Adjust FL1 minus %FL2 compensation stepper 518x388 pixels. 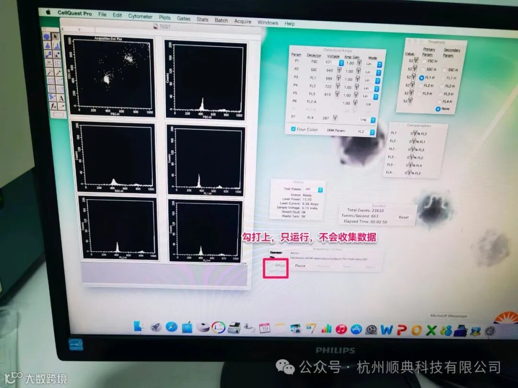[415, 133]
